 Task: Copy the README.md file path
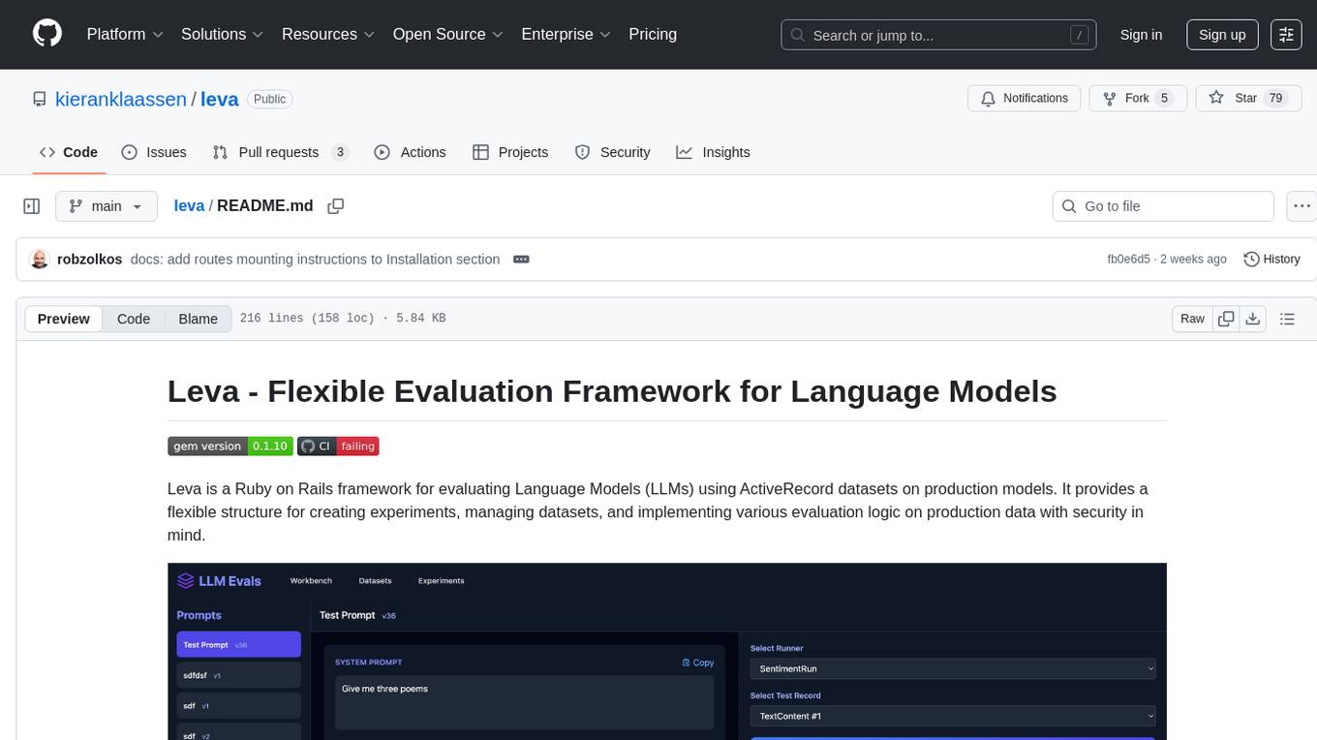pos(336,206)
